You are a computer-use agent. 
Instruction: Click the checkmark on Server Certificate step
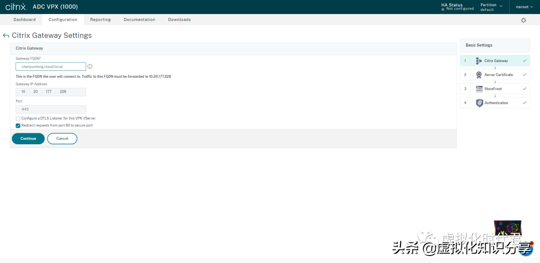click(524, 74)
